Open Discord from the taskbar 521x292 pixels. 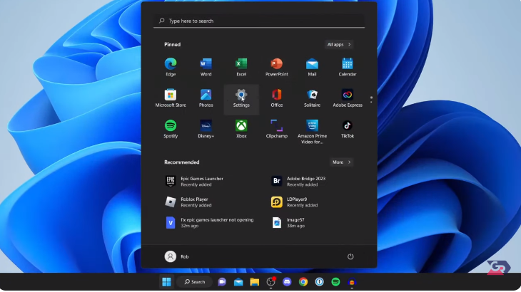(287, 282)
